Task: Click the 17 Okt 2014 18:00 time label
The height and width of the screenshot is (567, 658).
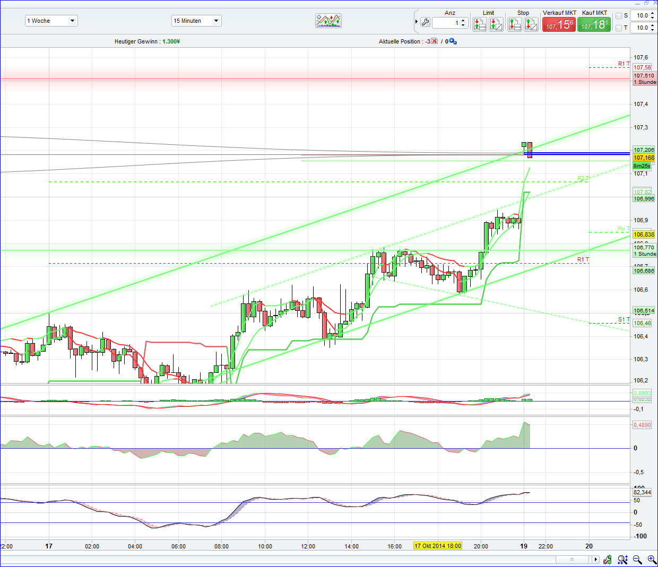Action: [x=438, y=546]
